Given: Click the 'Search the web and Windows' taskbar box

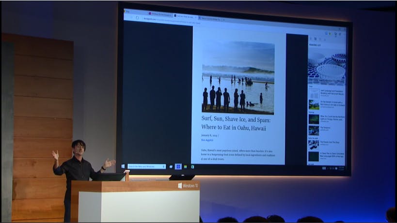Looking at the screenshot, I should pos(146,167).
